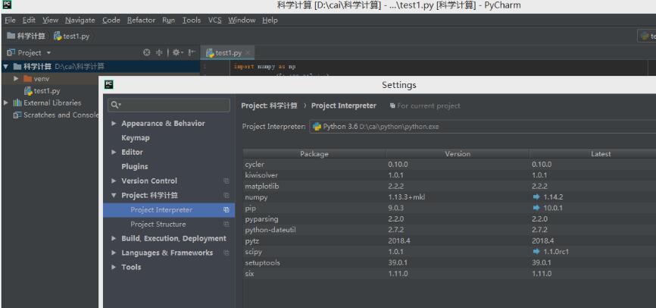This screenshot has width=656, height=308.
Task: Click the per-project icon on Version Control row
Action: pos(226,181)
